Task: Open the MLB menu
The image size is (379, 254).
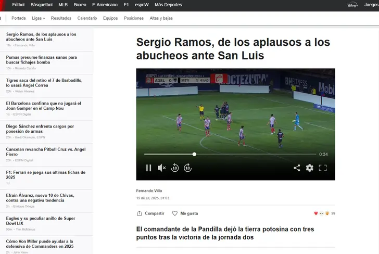Action: pyautogui.click(x=63, y=5)
